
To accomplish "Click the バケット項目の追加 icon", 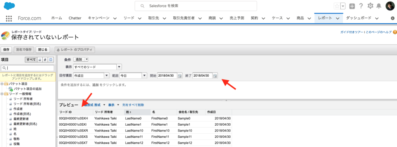I will (x=10, y=89).
